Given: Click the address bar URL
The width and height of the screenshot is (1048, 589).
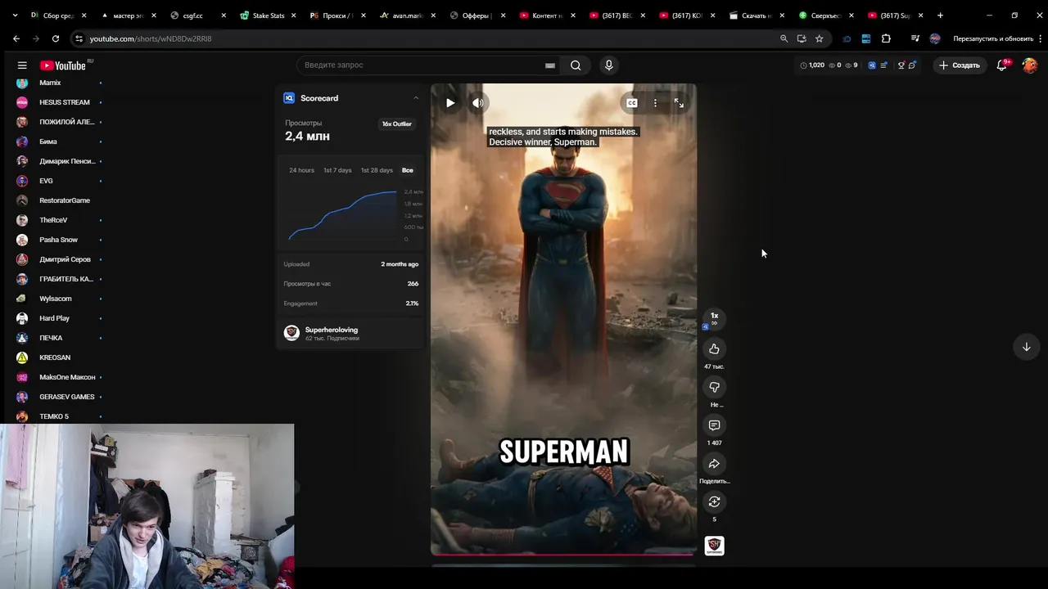Looking at the screenshot, I should (151, 38).
